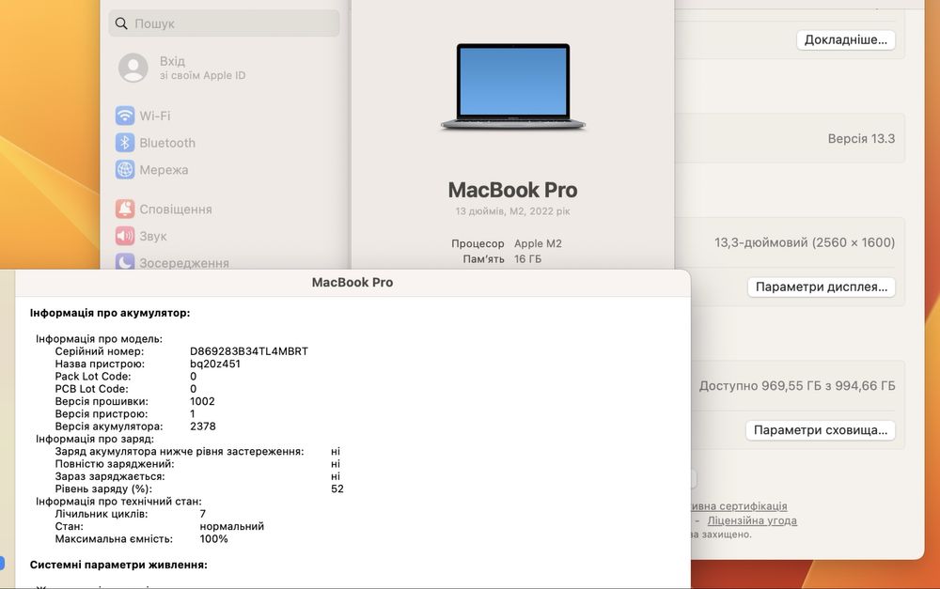Click the Інформація про модель heading
Image resolution: width=940 pixels, height=589 pixels.
pos(99,338)
